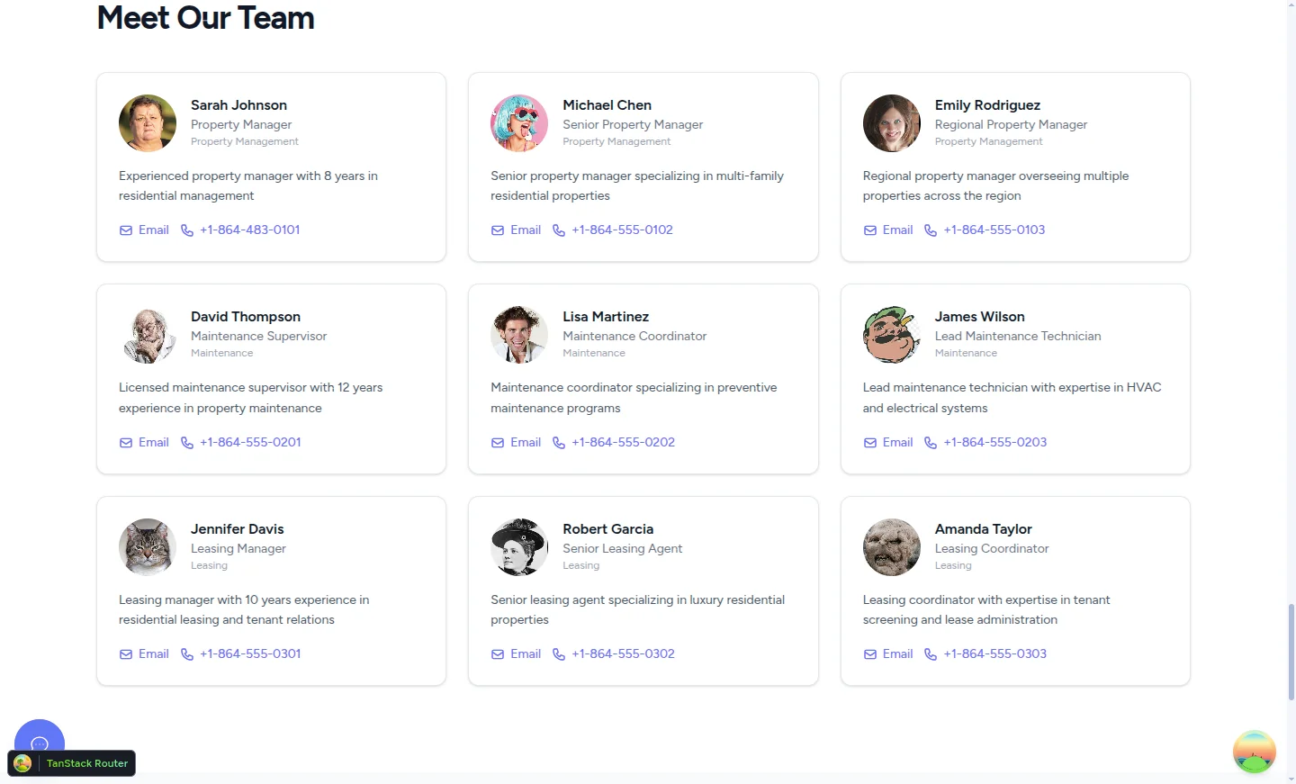This screenshot has height=784, width=1296.
Task: Select the name Michael Chen
Action: click(x=607, y=105)
